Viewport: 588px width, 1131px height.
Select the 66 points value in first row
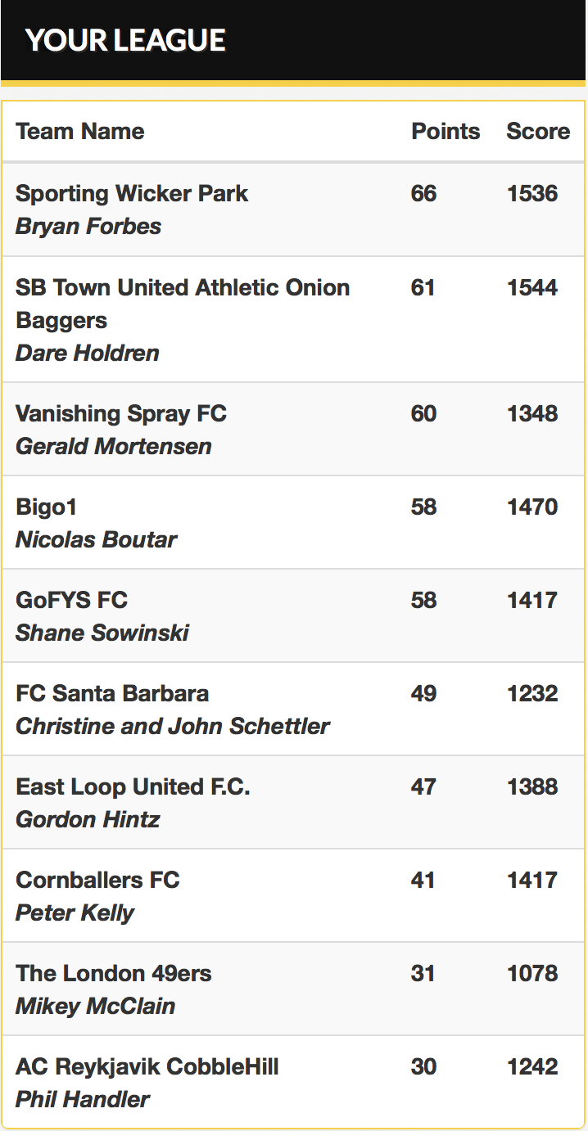(424, 194)
